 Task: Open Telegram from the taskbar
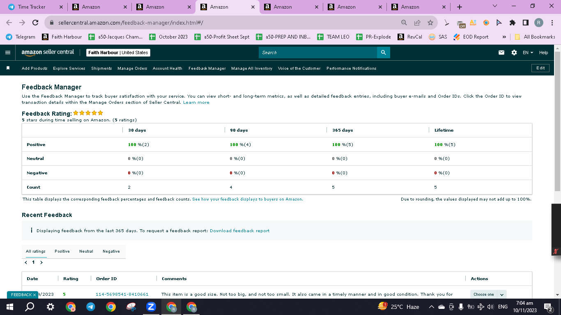pos(90,306)
